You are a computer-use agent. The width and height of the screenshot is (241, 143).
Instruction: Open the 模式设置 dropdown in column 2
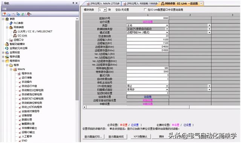tap(209, 33)
